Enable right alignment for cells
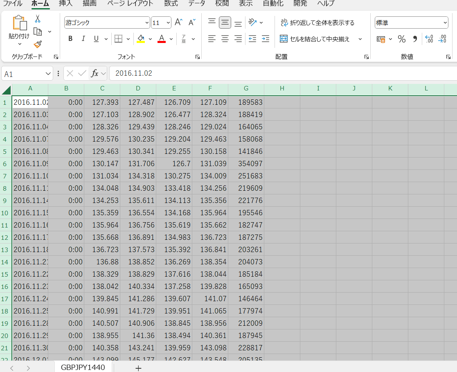Viewport: 457px width, 372px height. (238, 38)
